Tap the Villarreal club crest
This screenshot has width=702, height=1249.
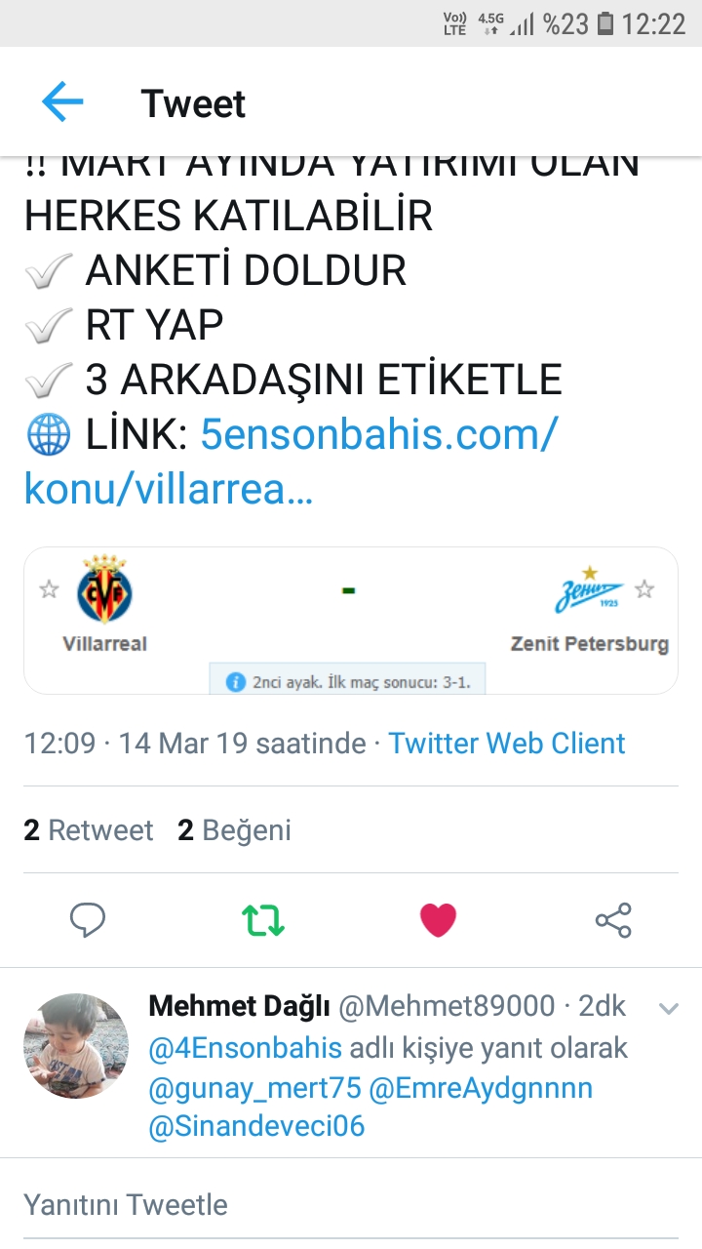(x=105, y=590)
